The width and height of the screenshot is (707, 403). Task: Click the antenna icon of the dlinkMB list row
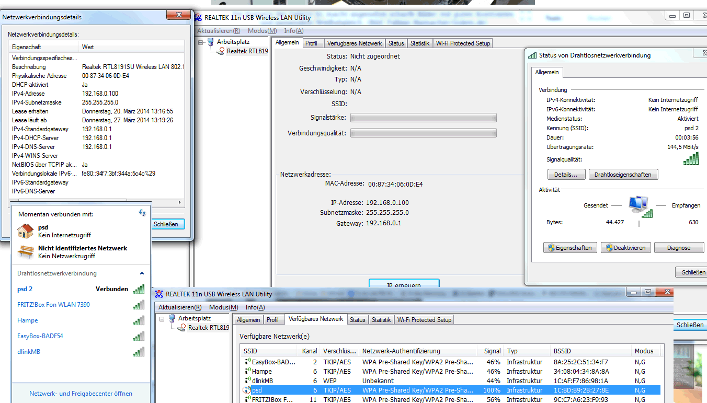(247, 381)
